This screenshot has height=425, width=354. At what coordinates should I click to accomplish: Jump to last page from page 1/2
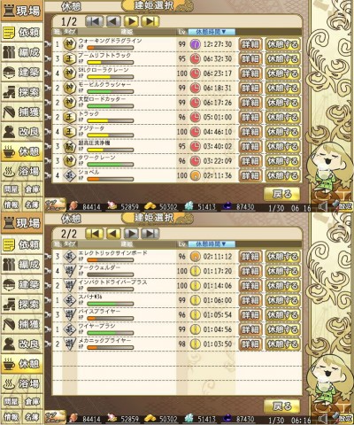point(150,21)
